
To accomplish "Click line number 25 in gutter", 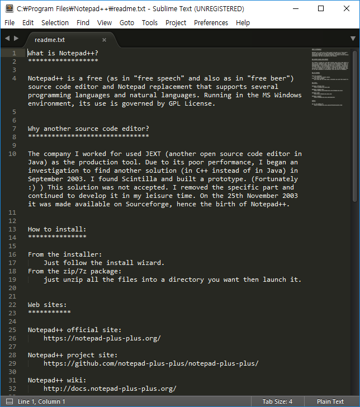I will pyautogui.click(x=12, y=330).
